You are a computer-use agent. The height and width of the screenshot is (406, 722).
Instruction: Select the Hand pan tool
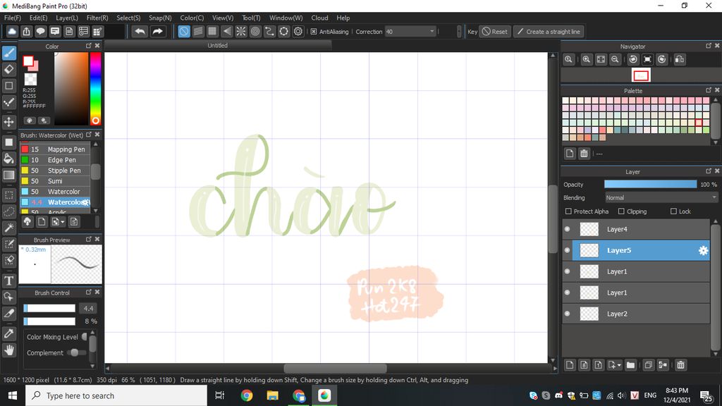click(x=8, y=350)
